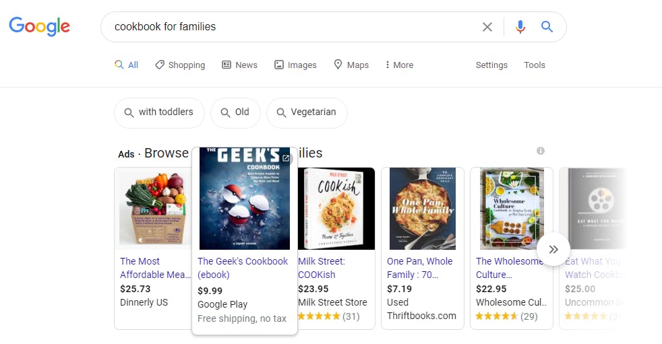Expand the More menu
The width and height of the screenshot is (662, 344).
399,65
